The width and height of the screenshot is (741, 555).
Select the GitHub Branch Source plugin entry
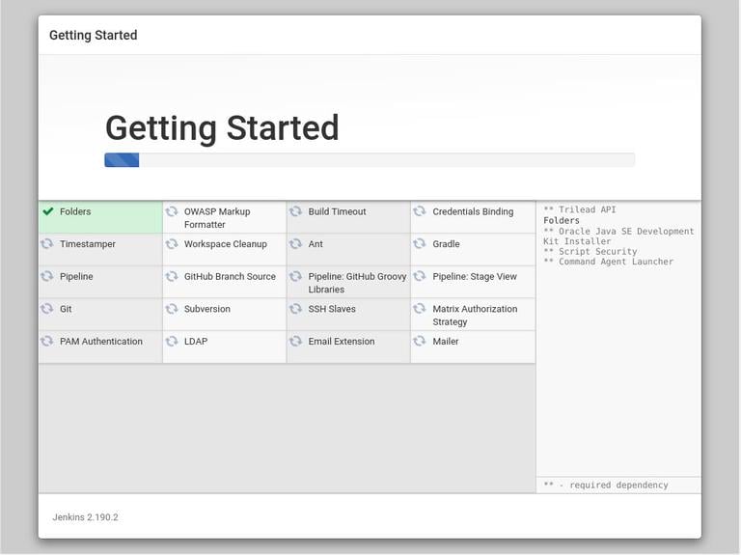(x=230, y=276)
